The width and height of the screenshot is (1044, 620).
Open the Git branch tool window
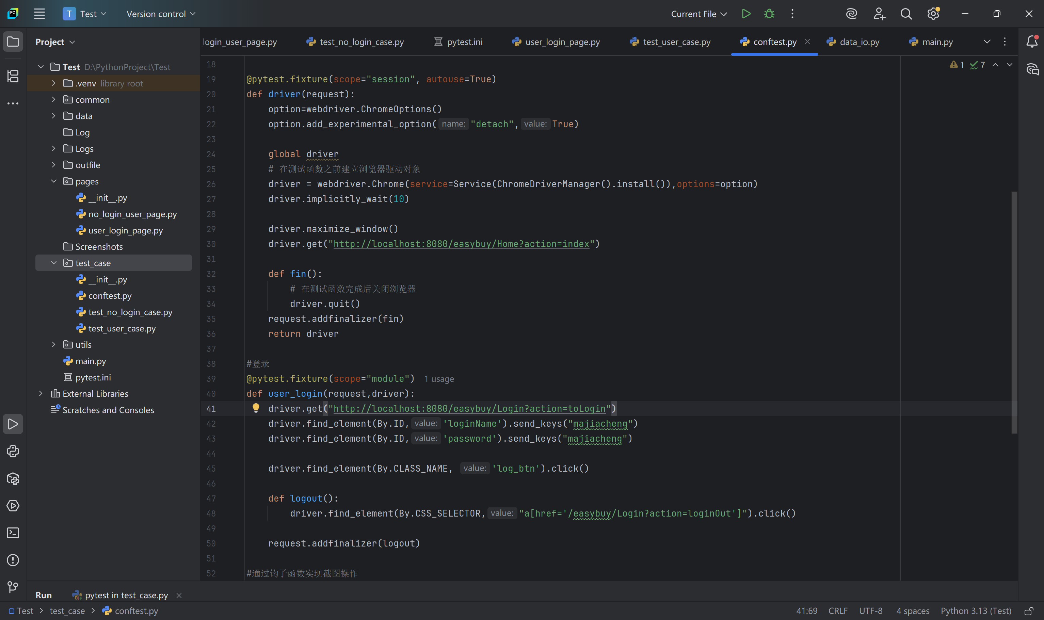(13, 587)
